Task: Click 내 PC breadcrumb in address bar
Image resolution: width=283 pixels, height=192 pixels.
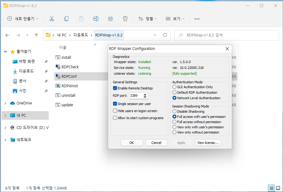Action: click(x=62, y=35)
